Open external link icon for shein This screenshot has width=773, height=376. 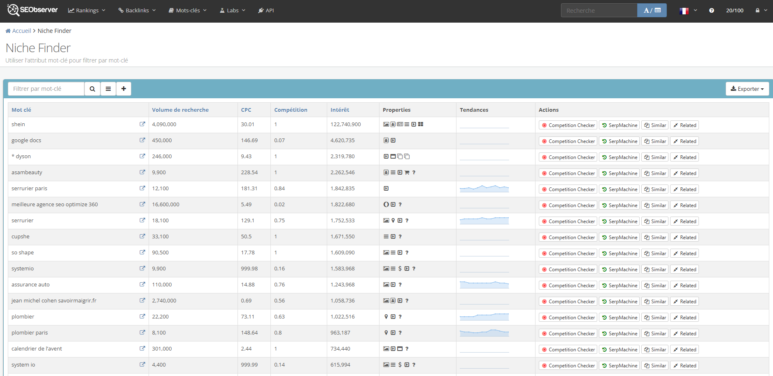point(142,124)
